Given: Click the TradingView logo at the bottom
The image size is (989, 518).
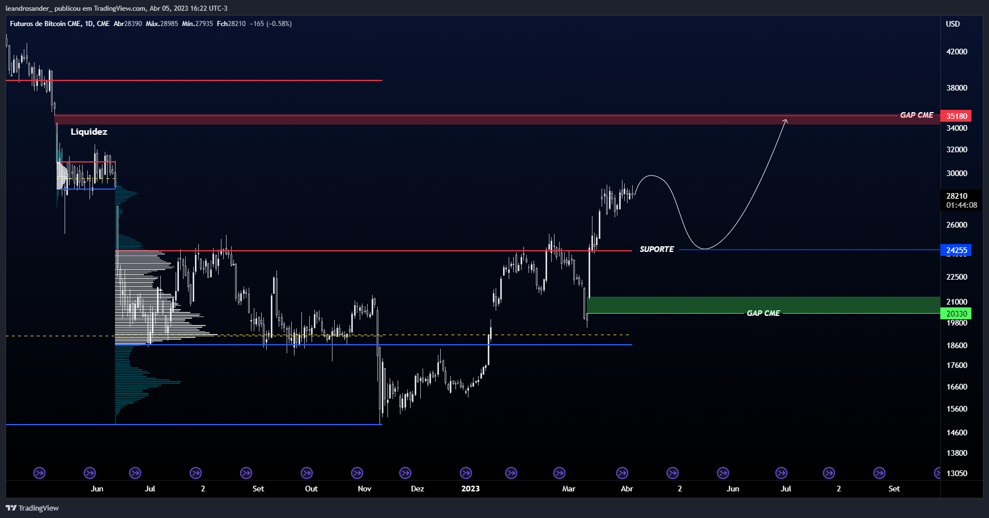Looking at the screenshot, I should coord(32,508).
